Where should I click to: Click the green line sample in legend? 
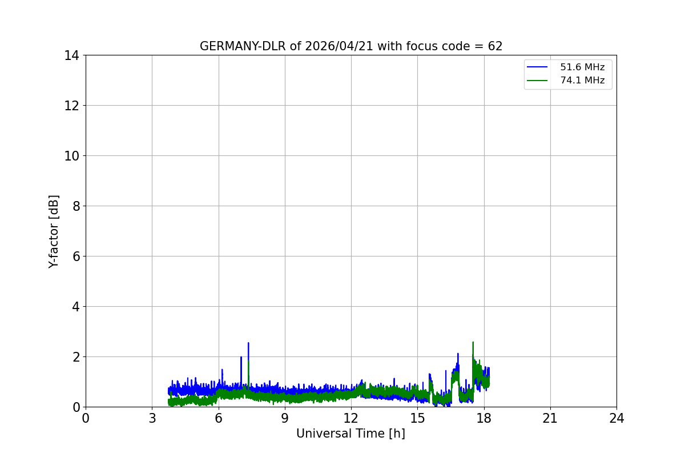(538, 81)
